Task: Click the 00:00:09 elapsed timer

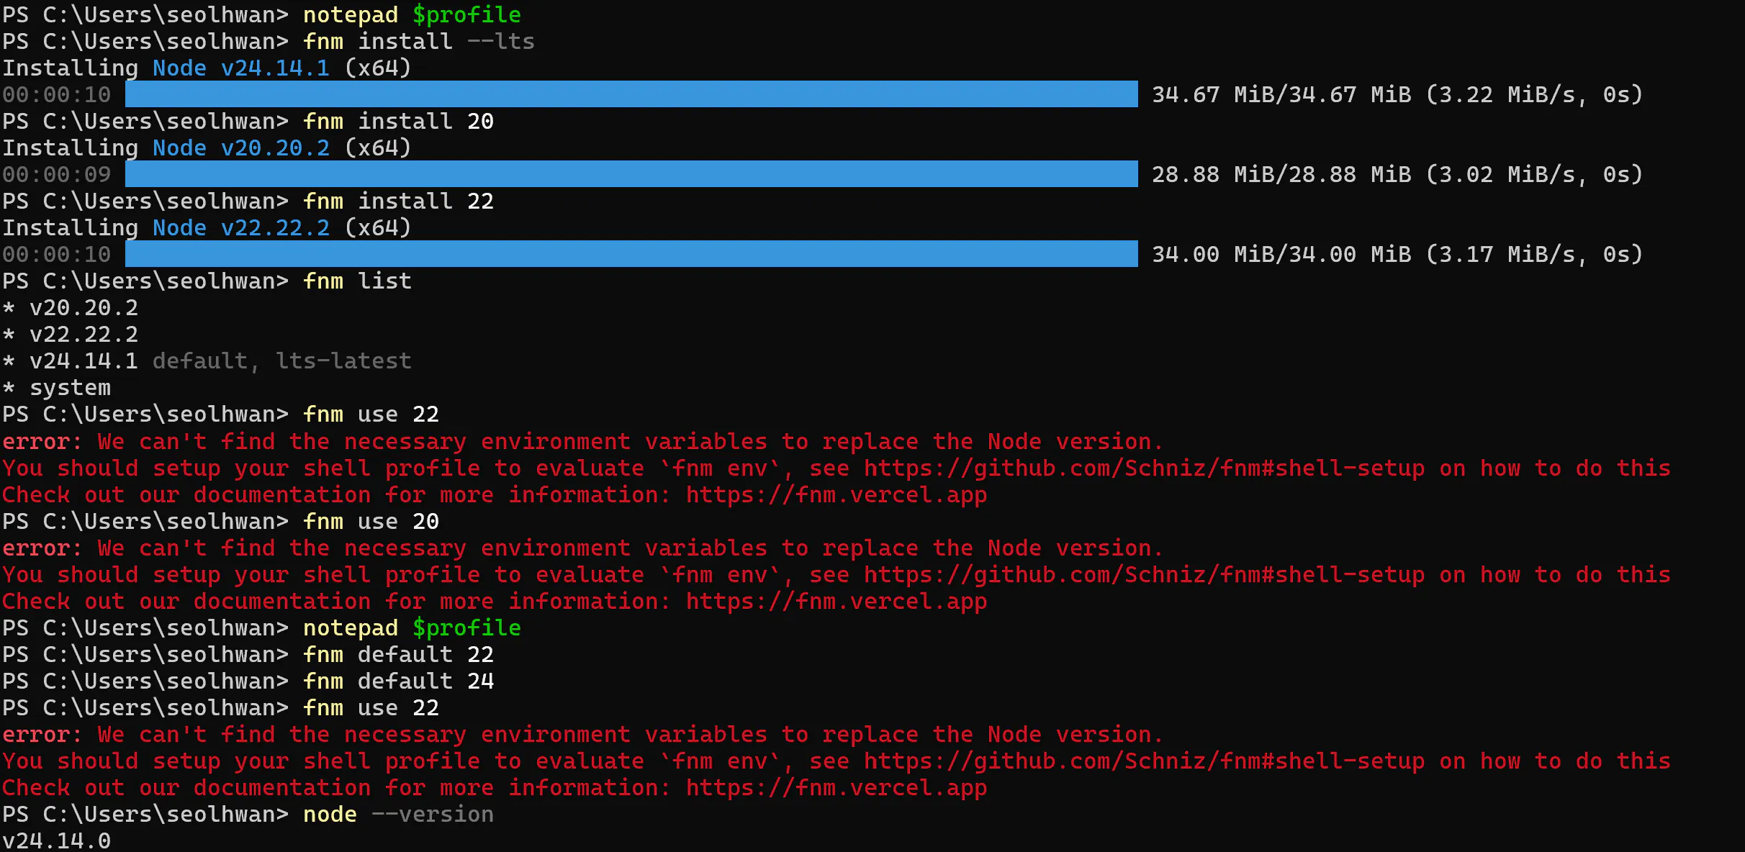Action: point(57,174)
